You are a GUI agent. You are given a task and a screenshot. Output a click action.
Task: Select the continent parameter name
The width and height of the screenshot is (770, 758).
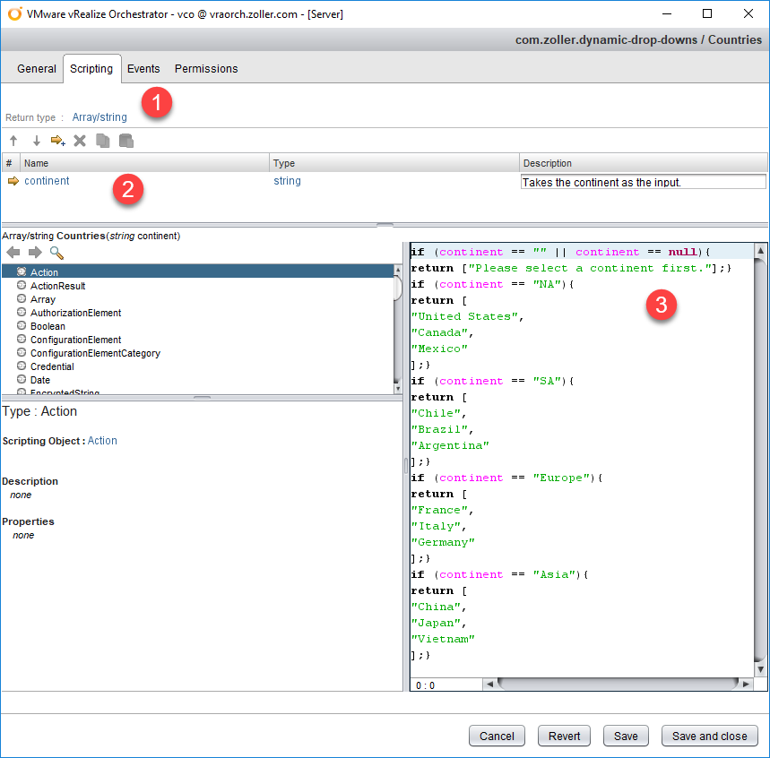tap(47, 181)
